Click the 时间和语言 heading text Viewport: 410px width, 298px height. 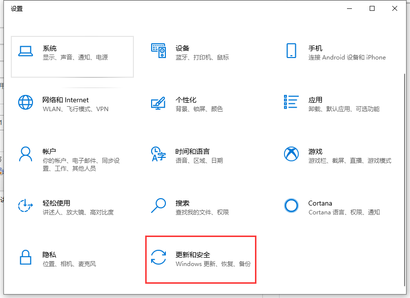(x=192, y=151)
